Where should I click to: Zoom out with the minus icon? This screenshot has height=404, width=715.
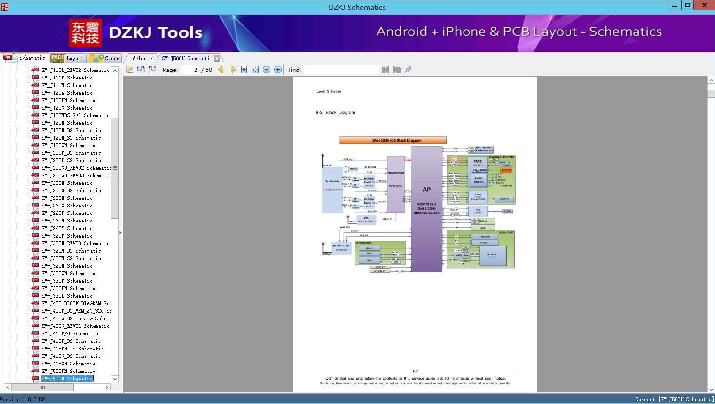[267, 70]
